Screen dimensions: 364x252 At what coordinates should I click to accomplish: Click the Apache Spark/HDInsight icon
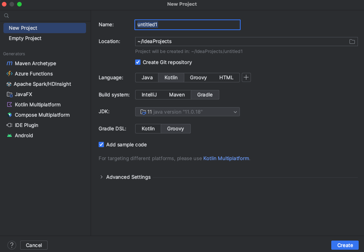[x=9, y=84]
